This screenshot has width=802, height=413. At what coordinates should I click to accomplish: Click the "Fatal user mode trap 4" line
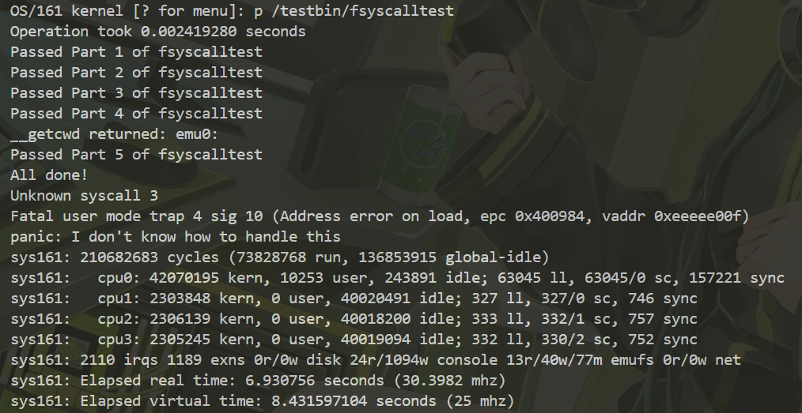(x=380, y=216)
